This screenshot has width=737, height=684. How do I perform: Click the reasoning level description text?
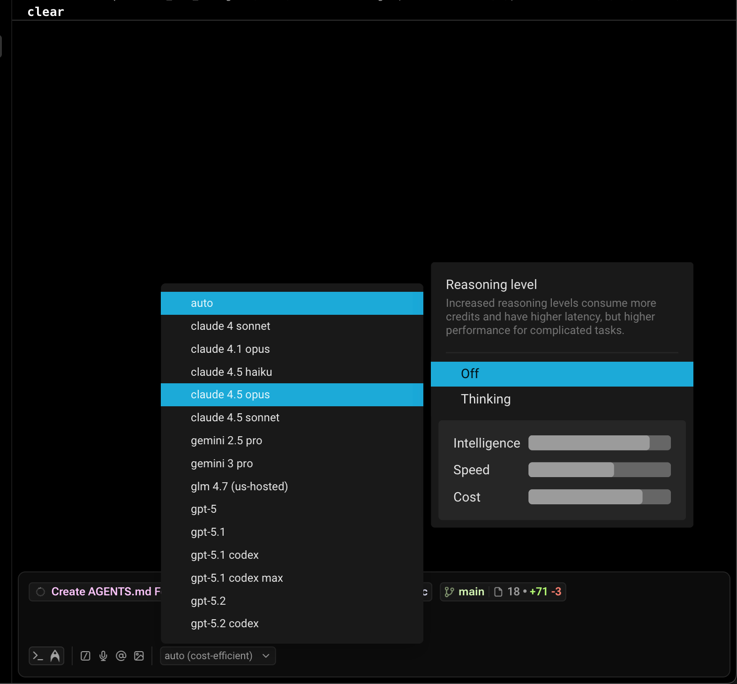pos(551,317)
